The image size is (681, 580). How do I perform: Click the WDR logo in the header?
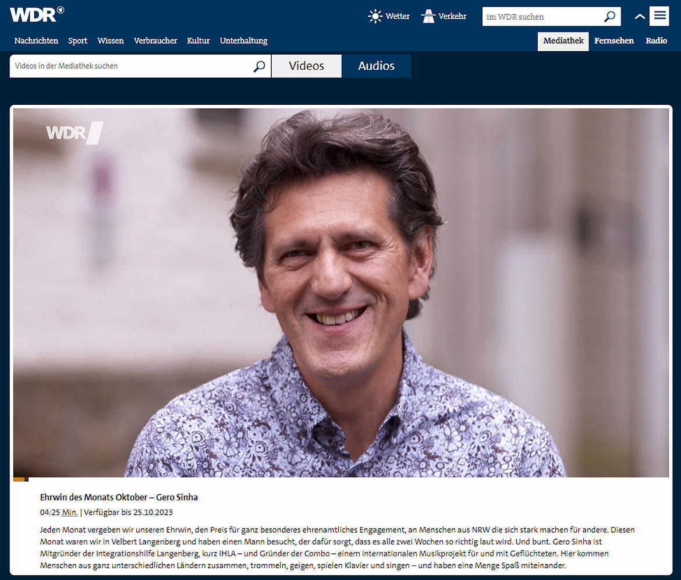point(37,15)
